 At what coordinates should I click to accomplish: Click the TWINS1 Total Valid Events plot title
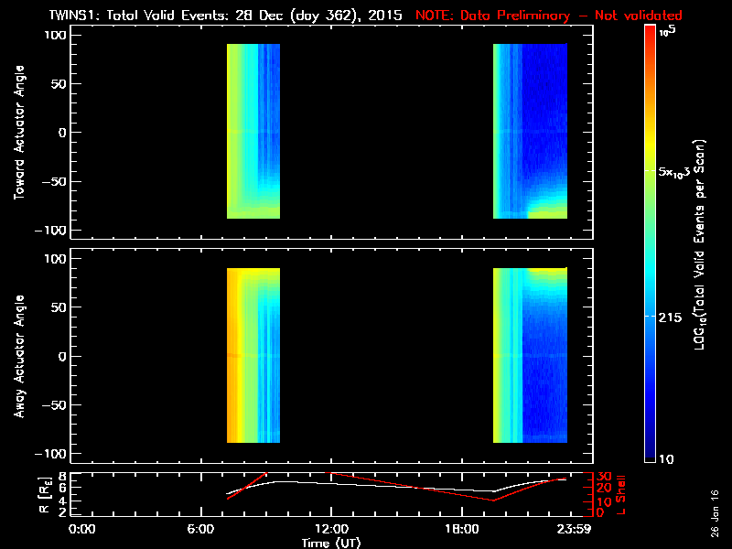point(225,16)
